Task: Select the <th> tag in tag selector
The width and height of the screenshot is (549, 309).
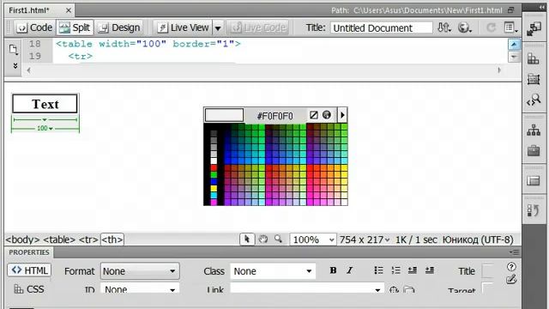Action: pyautogui.click(x=112, y=239)
